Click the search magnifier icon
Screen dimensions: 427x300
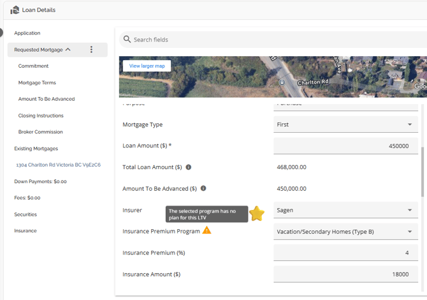126,40
